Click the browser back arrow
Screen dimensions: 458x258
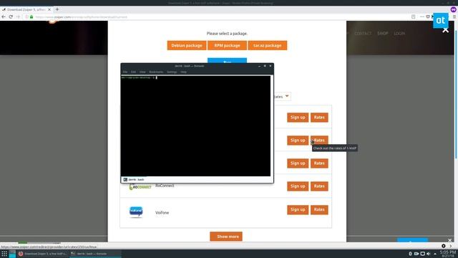tap(4, 17)
